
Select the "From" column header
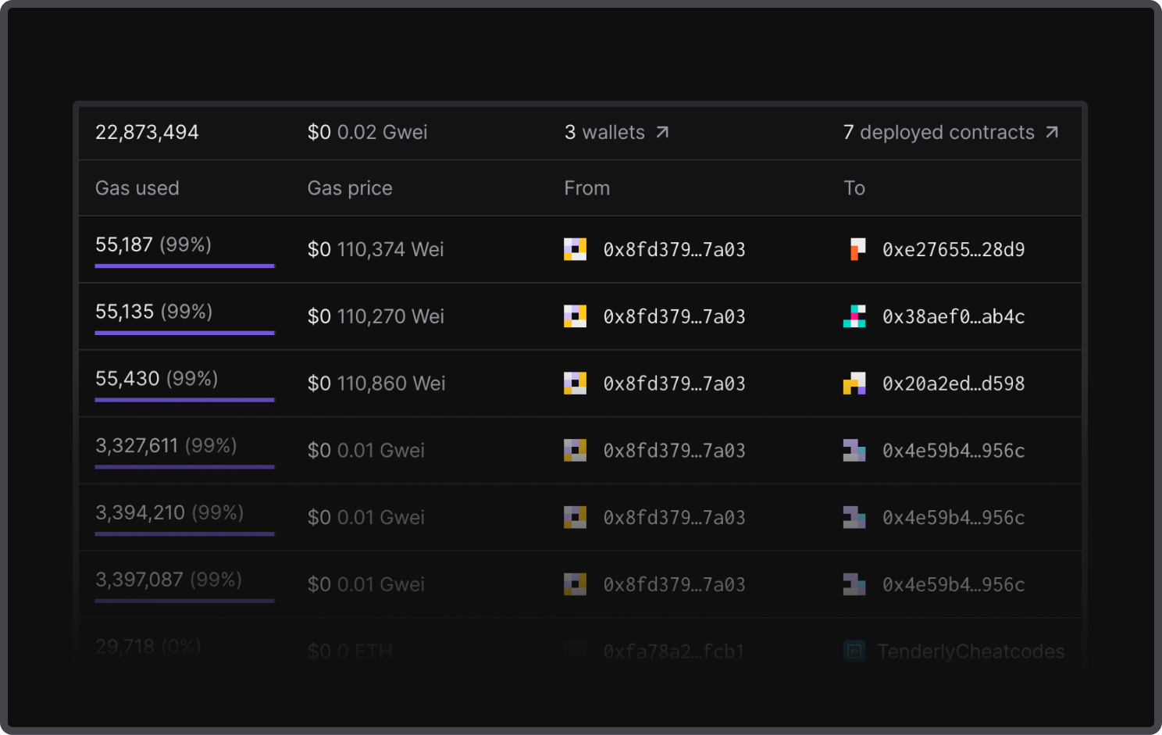(587, 188)
